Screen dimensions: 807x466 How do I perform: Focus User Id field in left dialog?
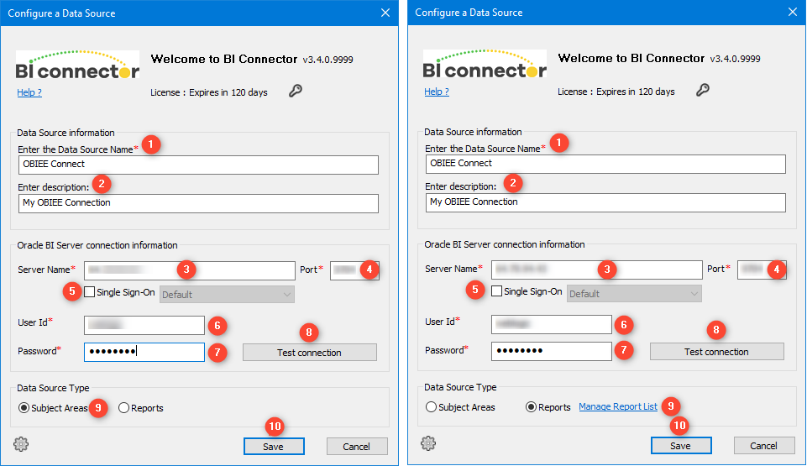click(x=144, y=325)
